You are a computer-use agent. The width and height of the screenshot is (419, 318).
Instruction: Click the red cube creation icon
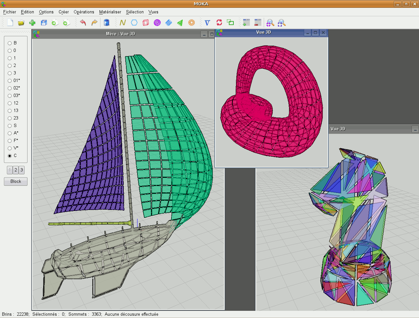[x=146, y=23]
